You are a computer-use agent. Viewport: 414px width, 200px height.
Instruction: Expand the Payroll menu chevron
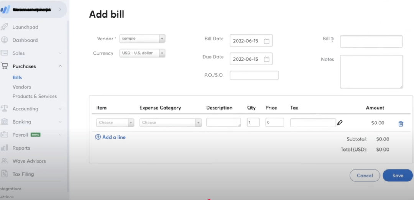pos(60,135)
